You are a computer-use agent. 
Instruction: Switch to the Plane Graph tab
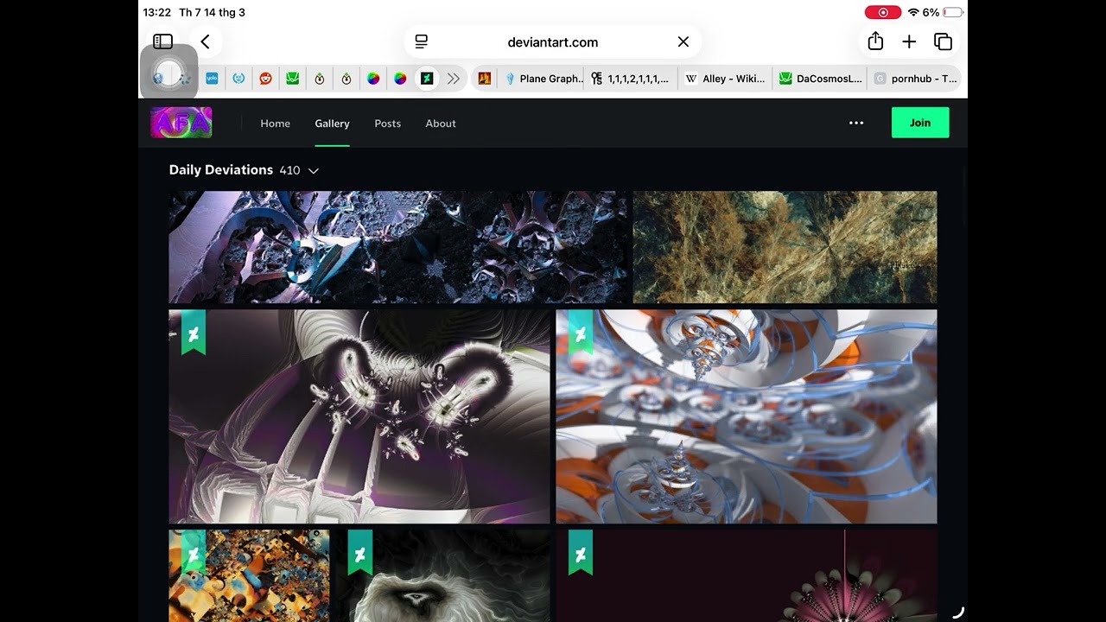tap(543, 79)
